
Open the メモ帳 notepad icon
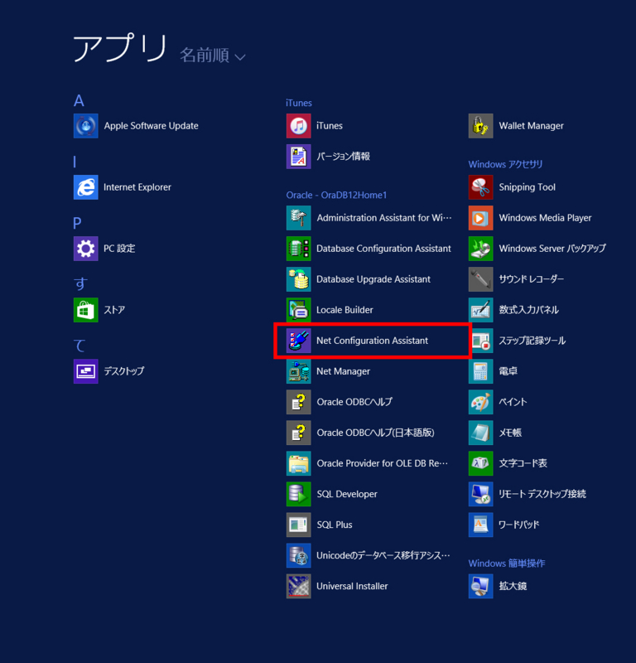[x=480, y=433]
